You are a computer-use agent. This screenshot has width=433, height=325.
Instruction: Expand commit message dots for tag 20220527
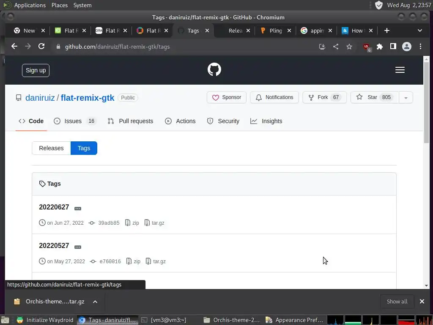[78, 247]
